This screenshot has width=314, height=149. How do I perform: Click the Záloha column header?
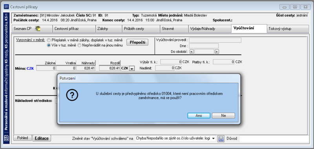[x=46, y=63]
